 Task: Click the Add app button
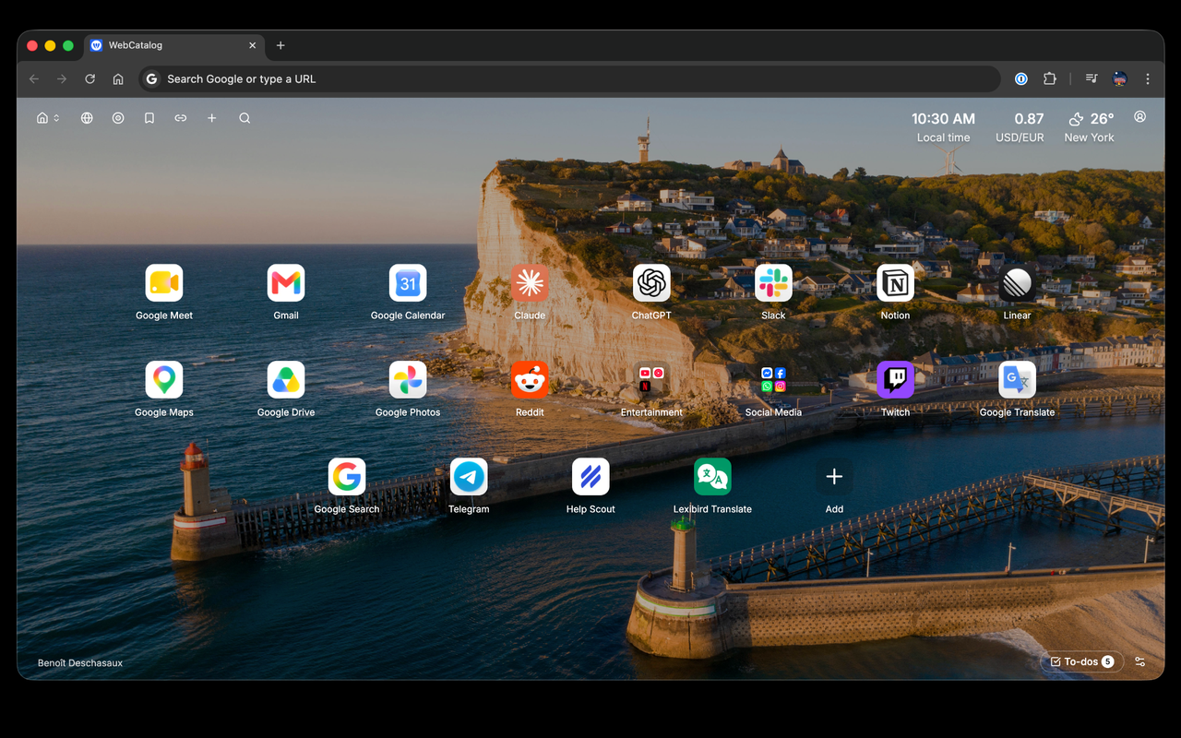click(x=834, y=477)
